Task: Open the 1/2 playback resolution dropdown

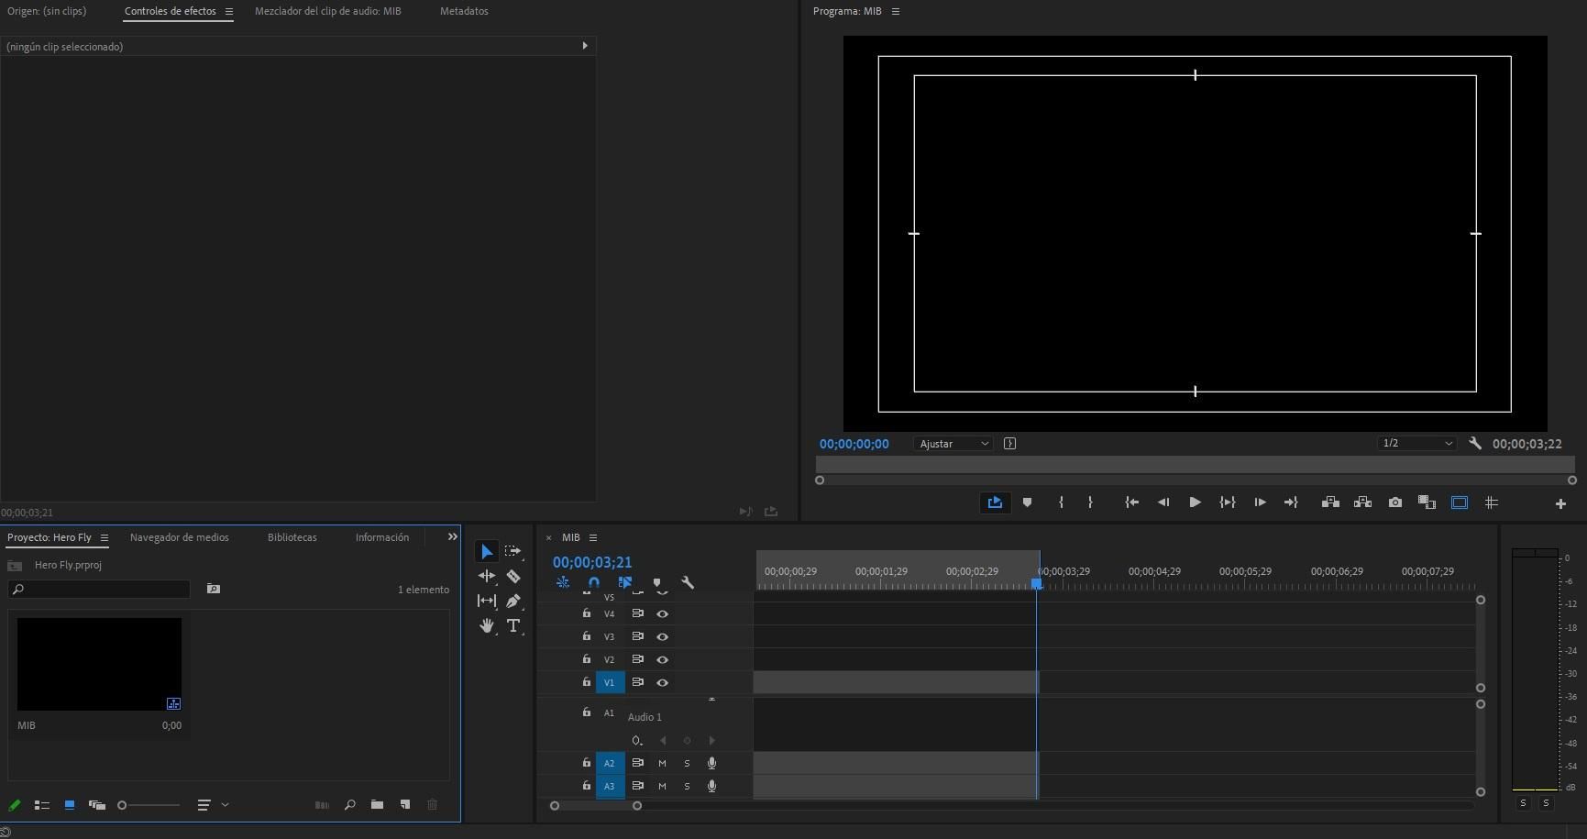Action: 1415,443
